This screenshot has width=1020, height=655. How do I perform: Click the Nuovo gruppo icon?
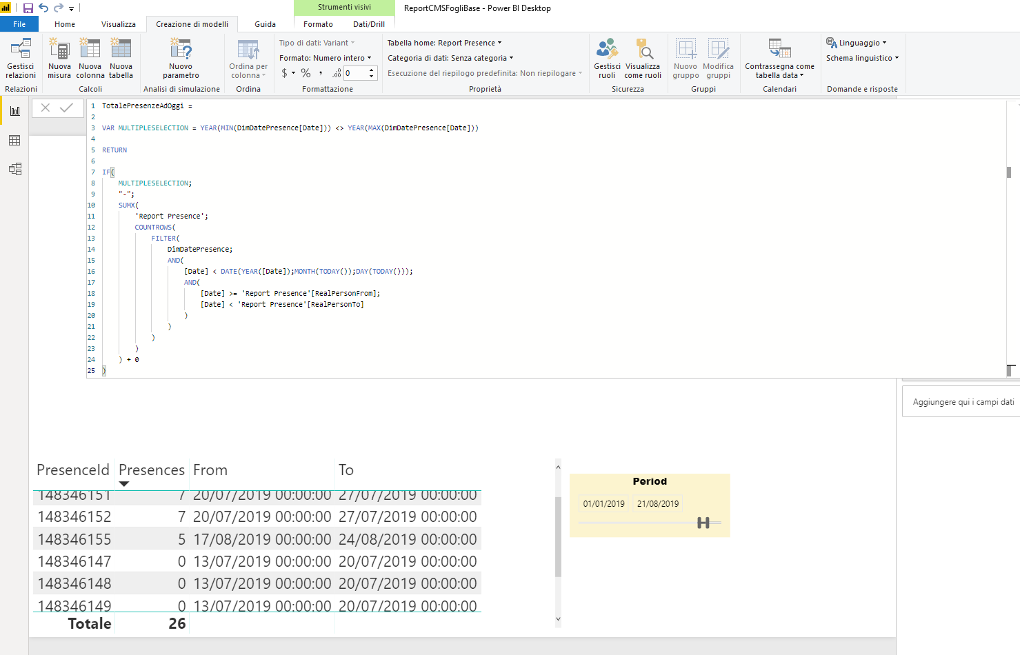(686, 59)
